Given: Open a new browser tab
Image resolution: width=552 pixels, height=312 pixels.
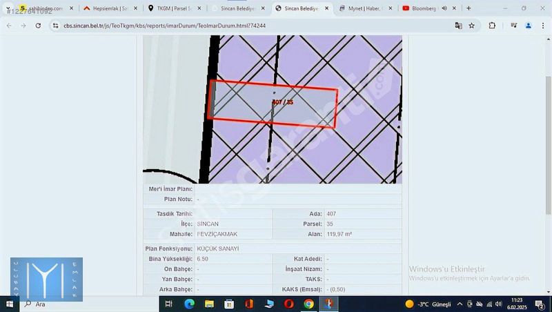Looking at the screenshot, I should coord(469,8).
